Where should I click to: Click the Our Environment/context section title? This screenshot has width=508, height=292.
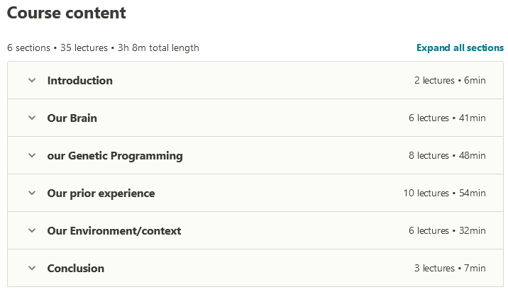tap(114, 231)
